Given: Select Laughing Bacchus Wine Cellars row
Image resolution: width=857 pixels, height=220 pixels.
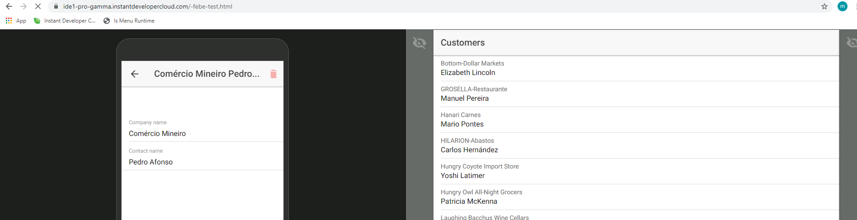Looking at the screenshot, I should (x=636, y=216).
